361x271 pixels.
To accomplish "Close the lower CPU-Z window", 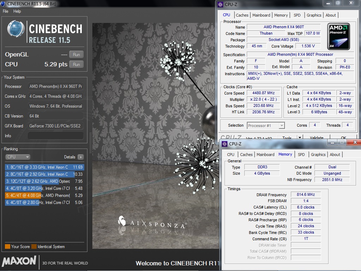I will point(355,143).
